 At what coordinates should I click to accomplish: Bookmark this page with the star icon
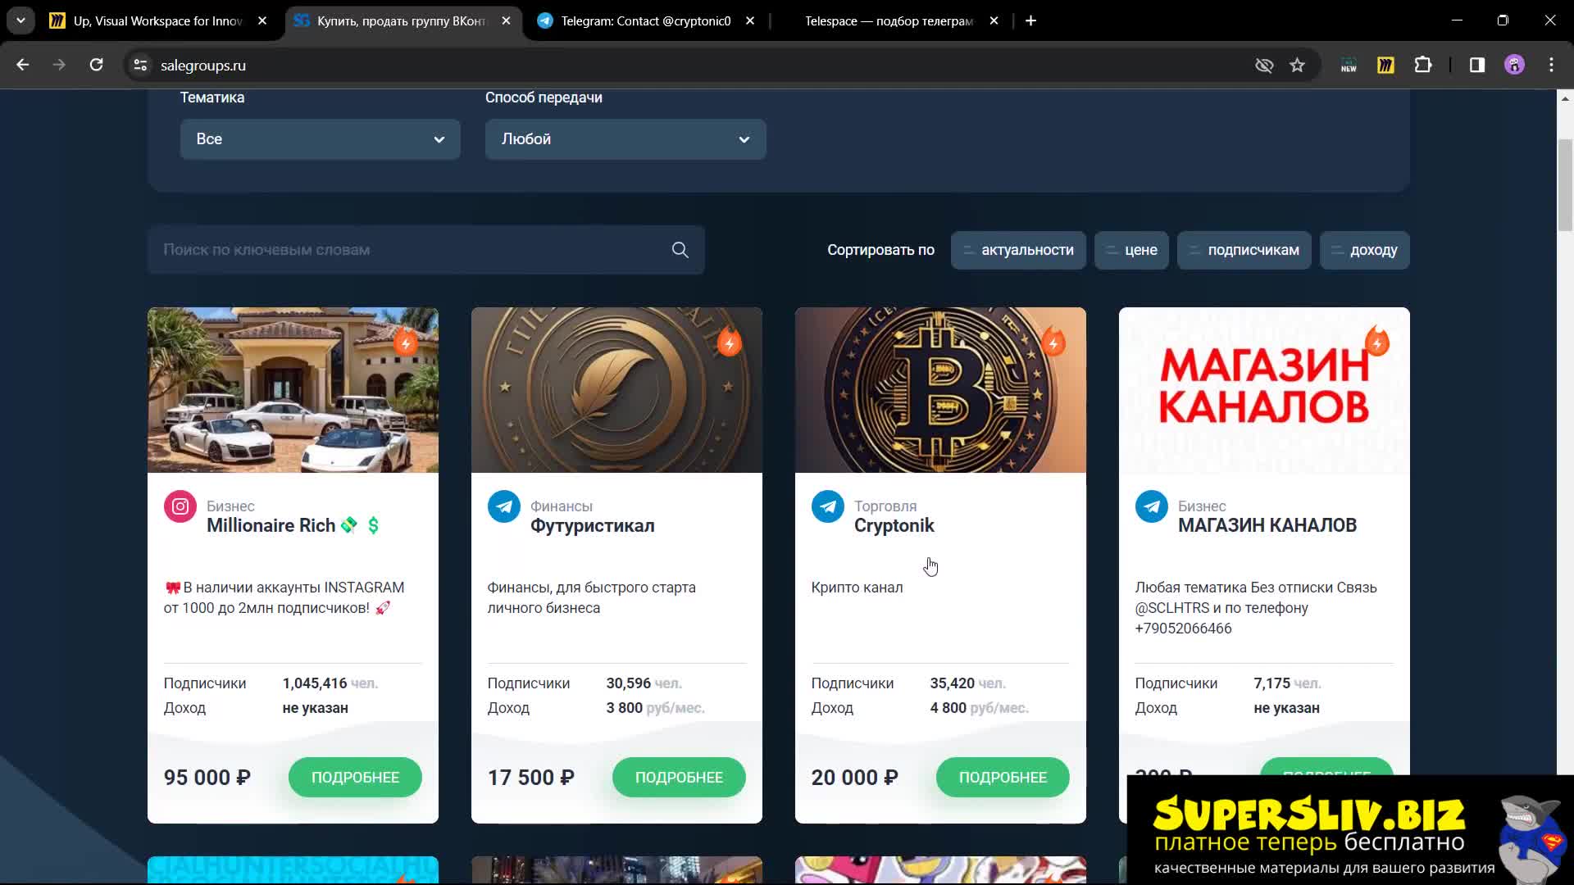(x=1297, y=65)
